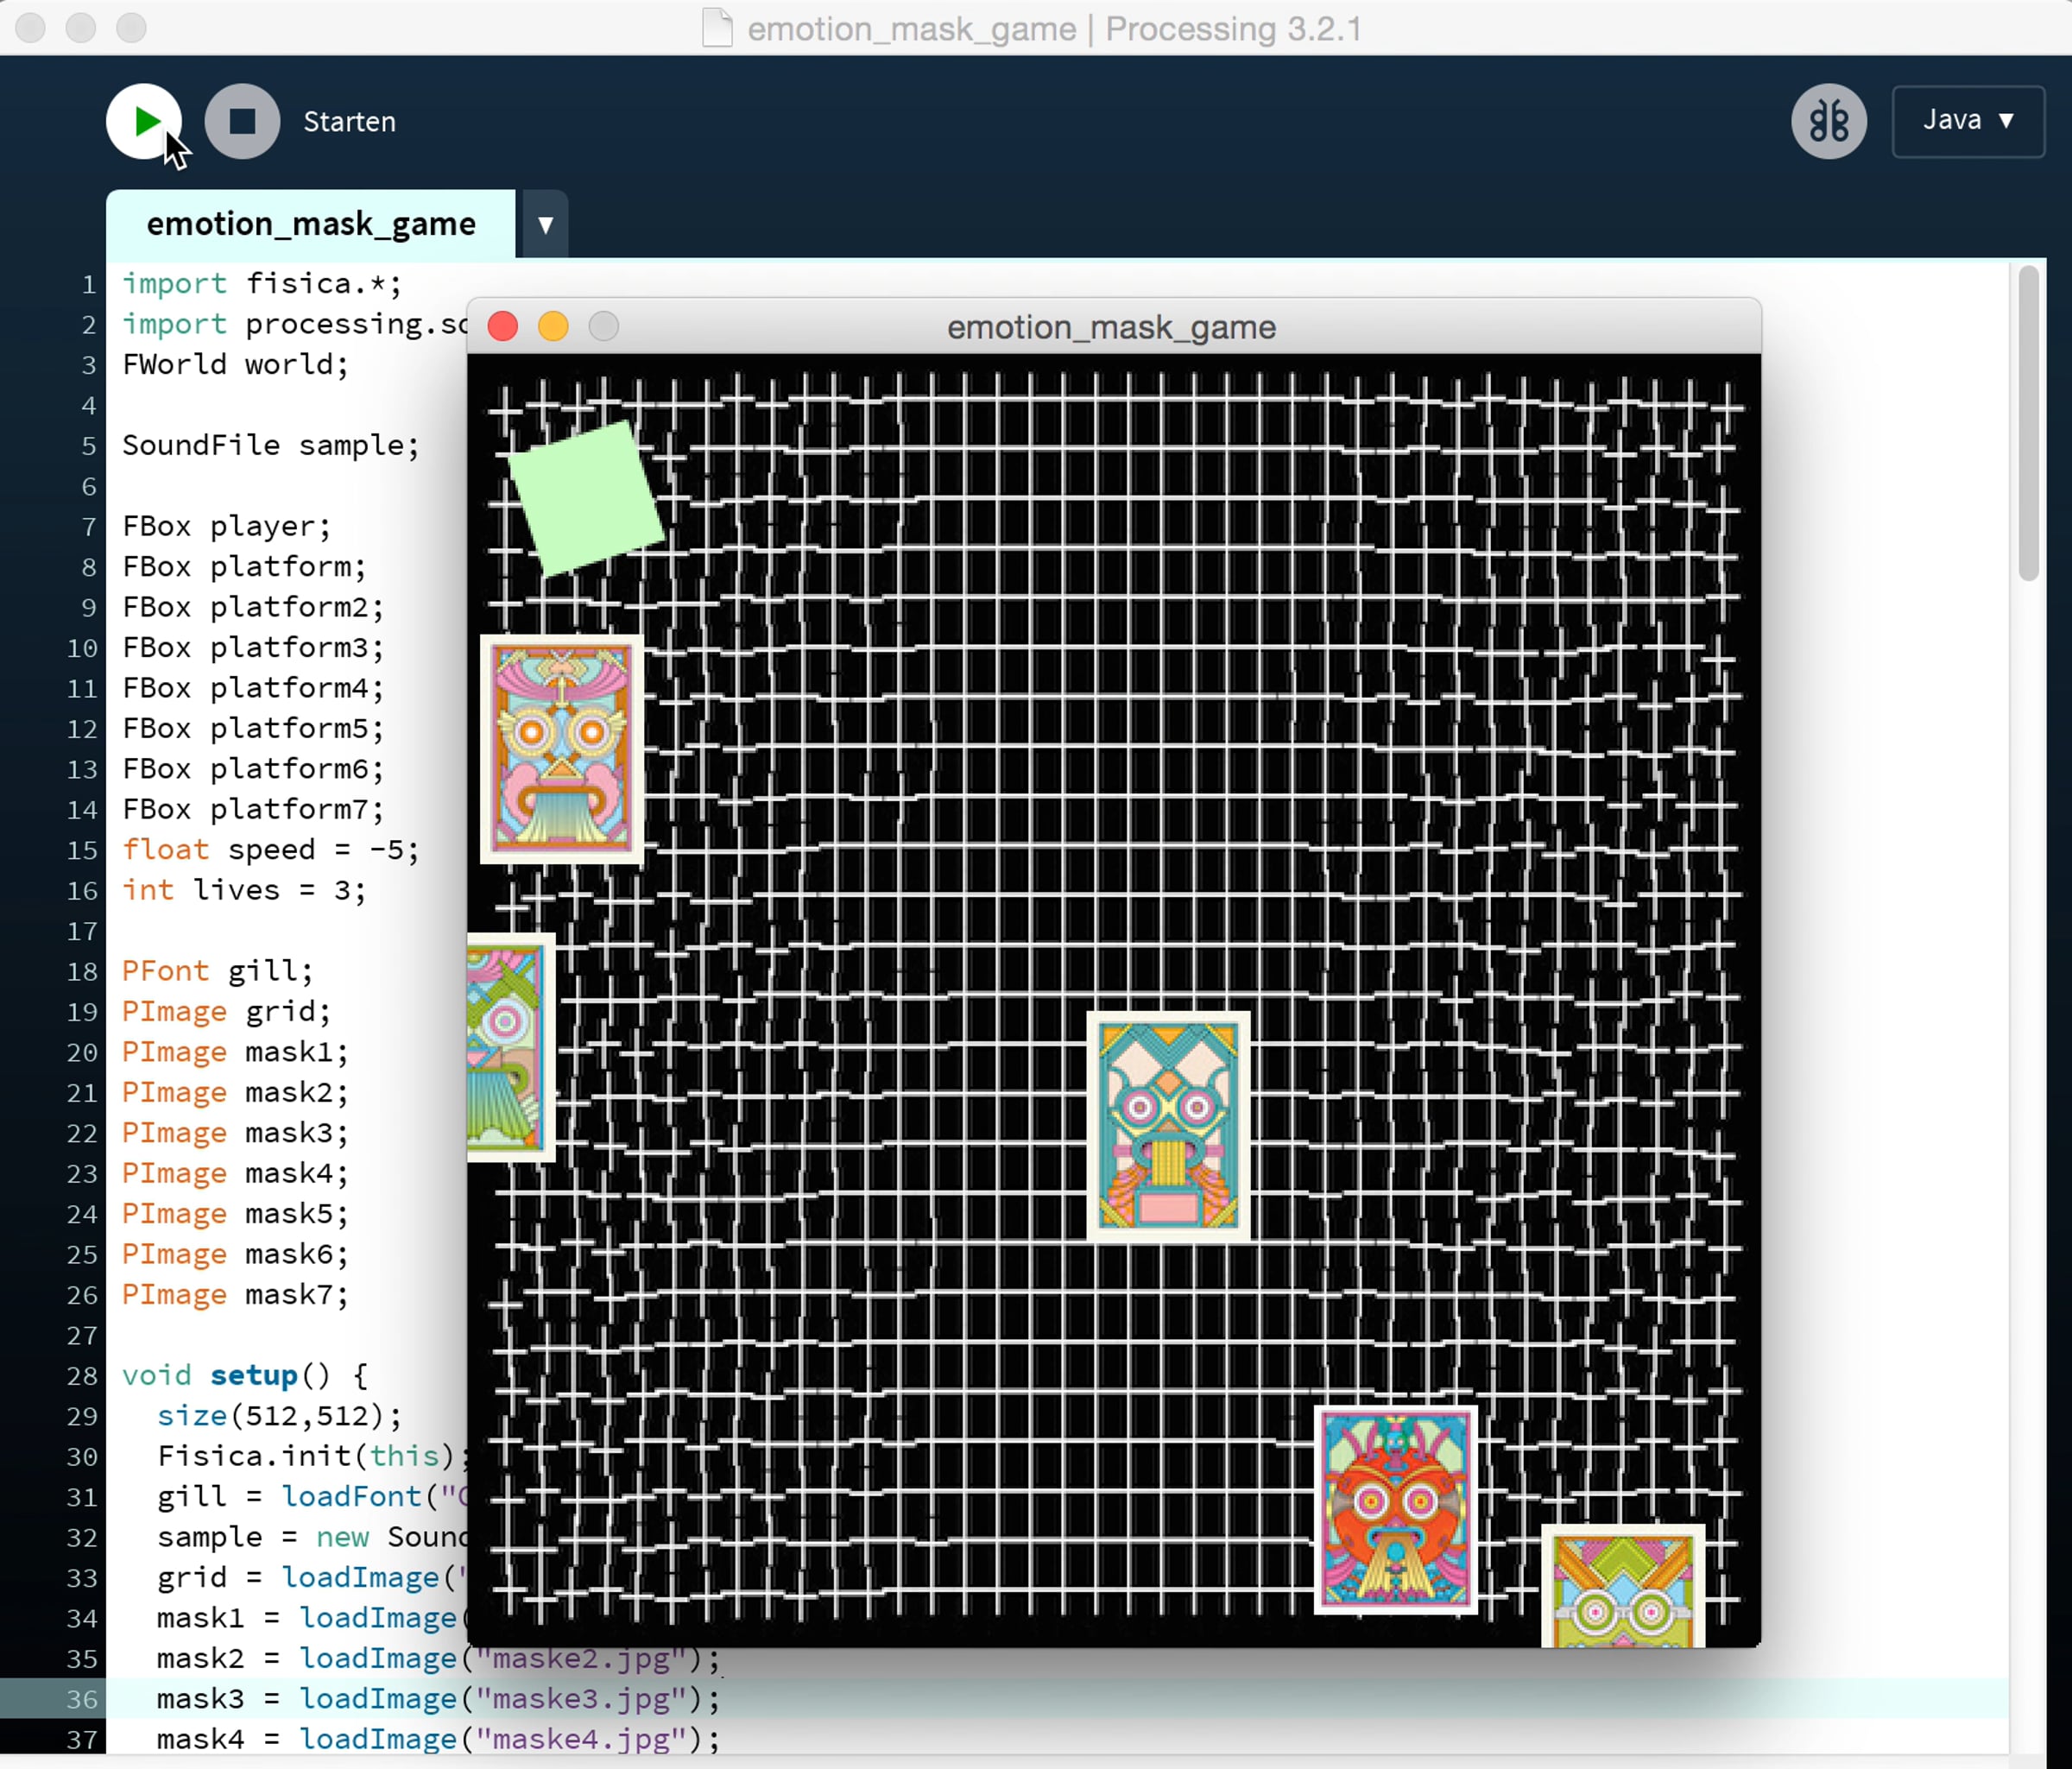
Task: Click the yellow-green mask at bottom right
Action: 1622,1588
